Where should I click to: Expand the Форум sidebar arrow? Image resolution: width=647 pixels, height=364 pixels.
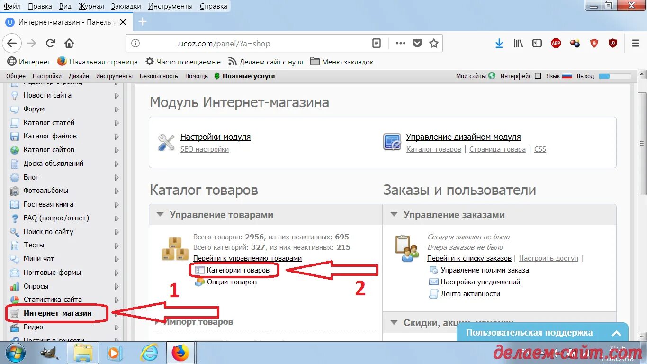coord(116,109)
